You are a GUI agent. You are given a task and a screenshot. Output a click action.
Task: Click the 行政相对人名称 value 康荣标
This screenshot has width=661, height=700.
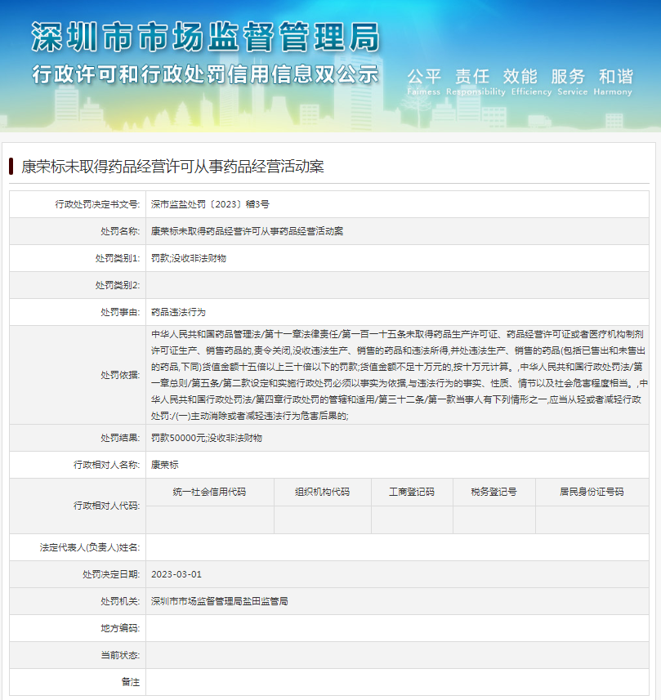(164, 465)
